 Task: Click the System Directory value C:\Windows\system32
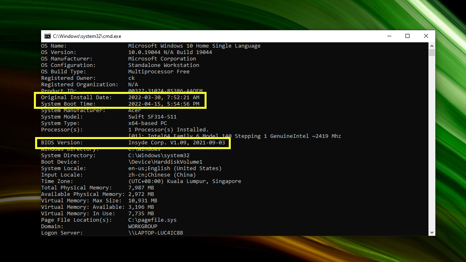click(159, 156)
